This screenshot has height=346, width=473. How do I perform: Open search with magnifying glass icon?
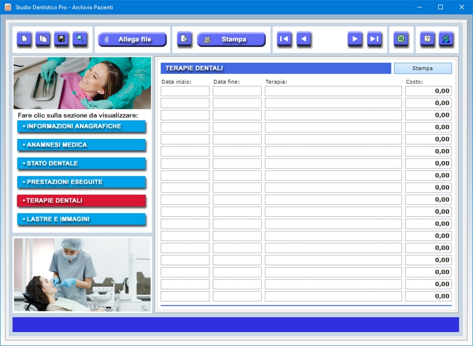click(x=80, y=39)
